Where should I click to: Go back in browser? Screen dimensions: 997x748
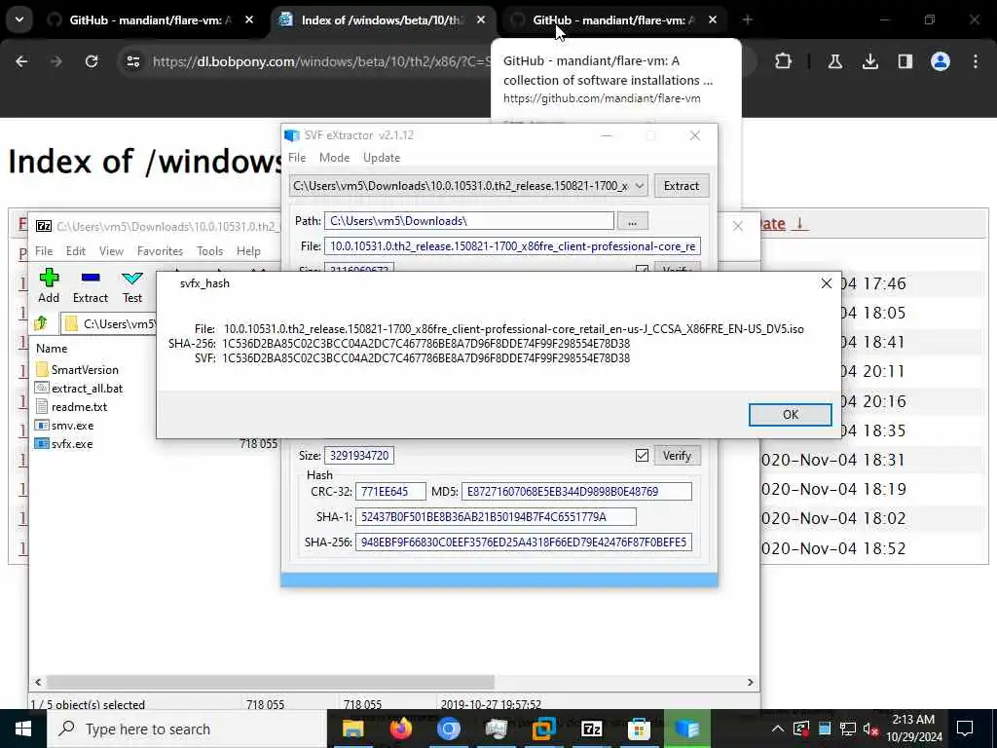[x=21, y=61]
